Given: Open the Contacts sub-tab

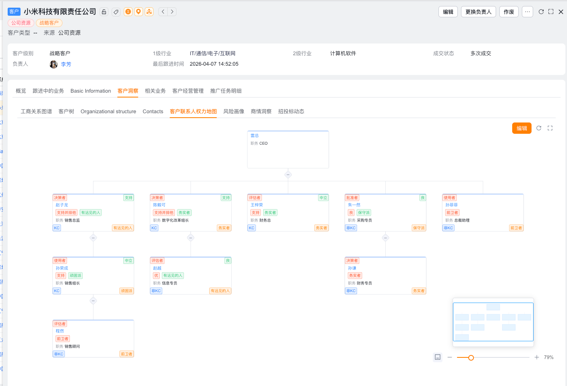Looking at the screenshot, I should click(153, 112).
